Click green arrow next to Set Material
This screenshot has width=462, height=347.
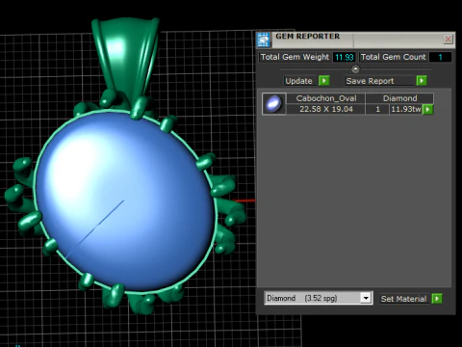coord(437,299)
